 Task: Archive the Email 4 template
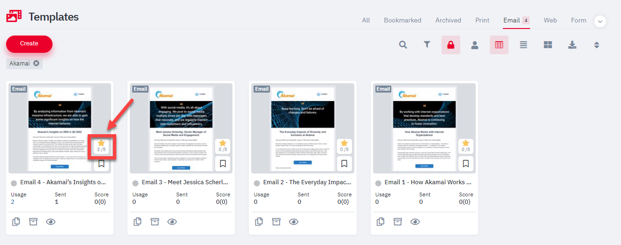33,222
